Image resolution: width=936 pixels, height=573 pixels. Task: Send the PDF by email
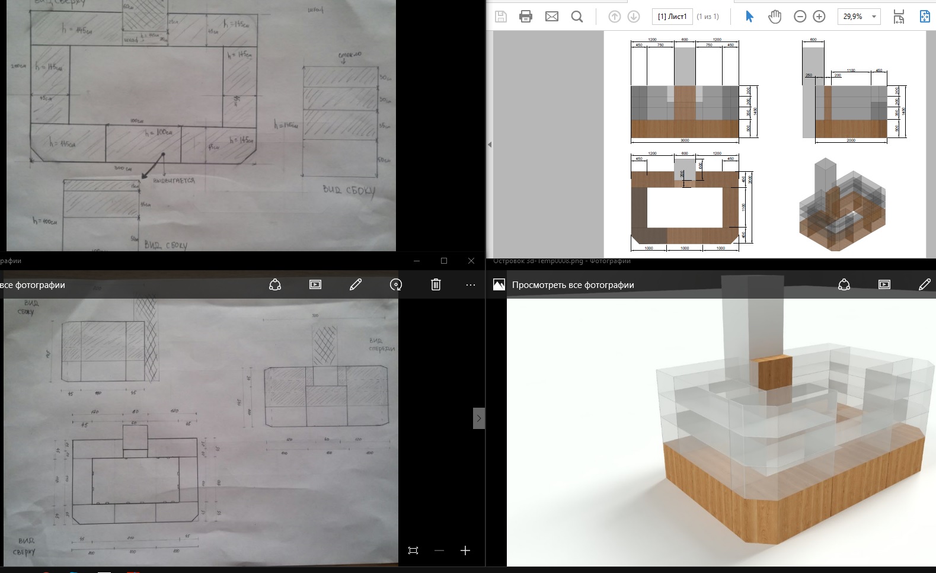(x=551, y=17)
